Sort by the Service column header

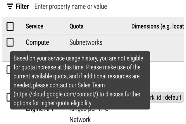pyautogui.click(x=35, y=26)
